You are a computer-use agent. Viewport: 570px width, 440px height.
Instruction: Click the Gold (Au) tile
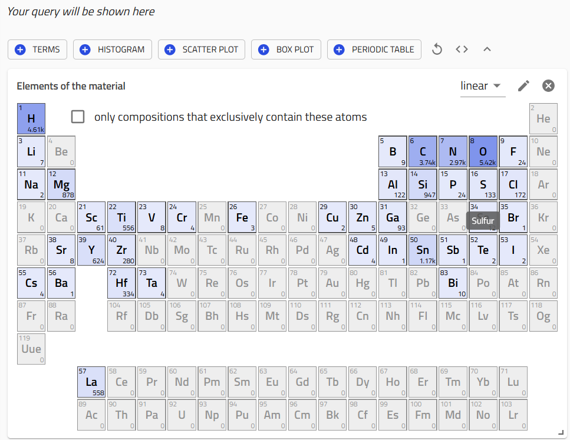[332, 283]
